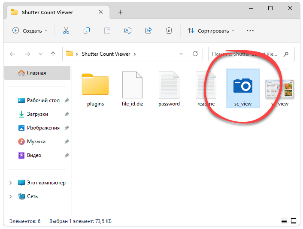This screenshot has width=303, height=229.
Task: Add a new tab with plus button
Action: click(121, 12)
